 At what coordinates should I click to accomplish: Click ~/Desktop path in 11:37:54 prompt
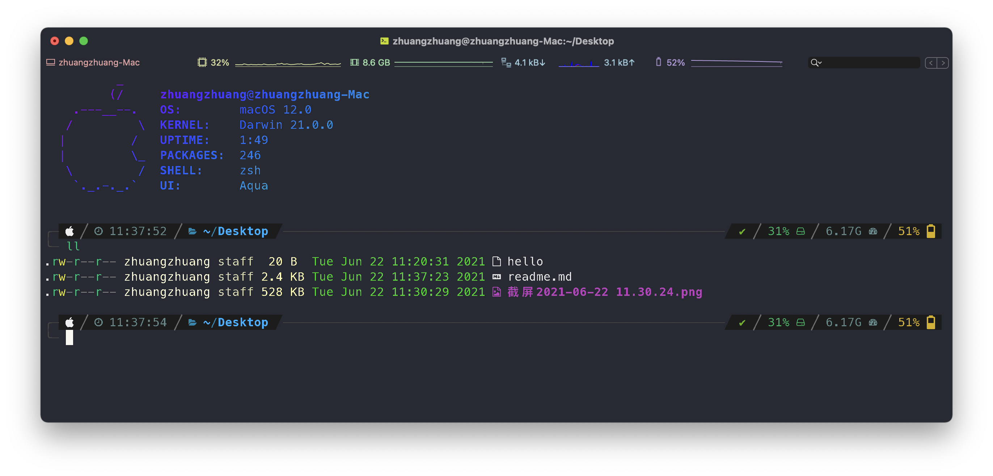(236, 322)
